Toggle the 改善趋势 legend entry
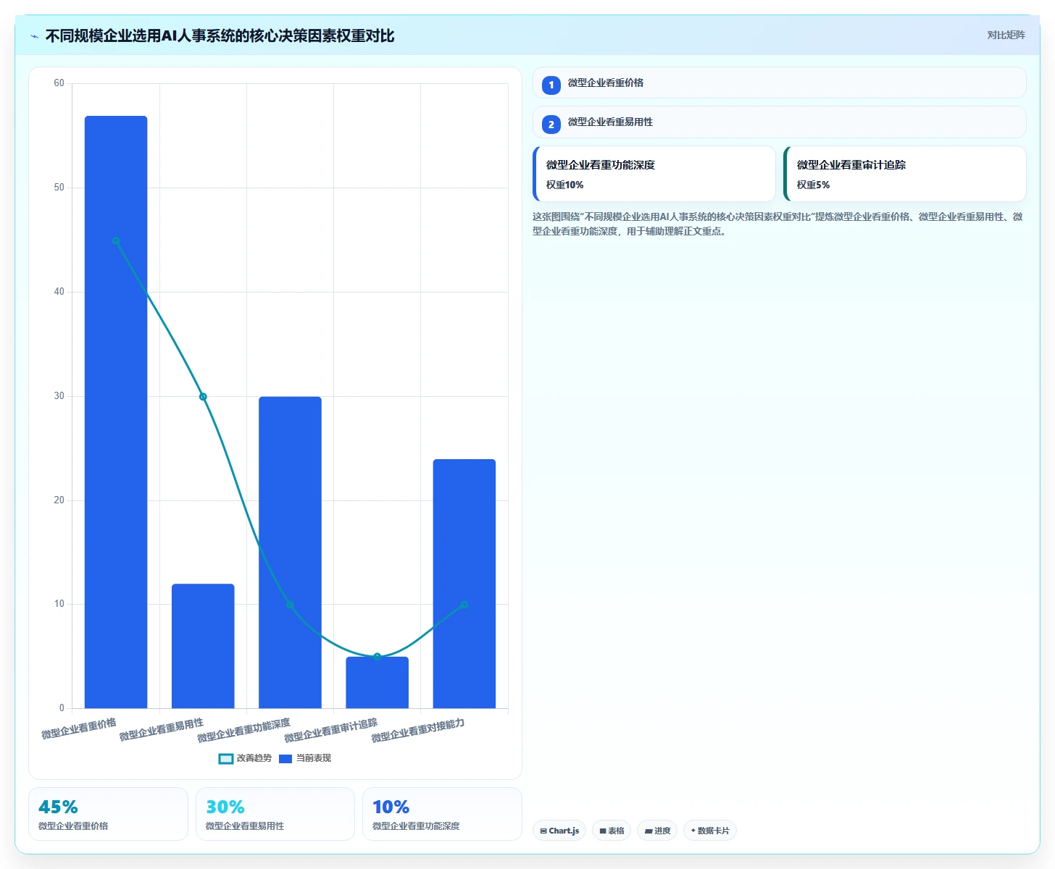1055x869 pixels. (x=245, y=758)
